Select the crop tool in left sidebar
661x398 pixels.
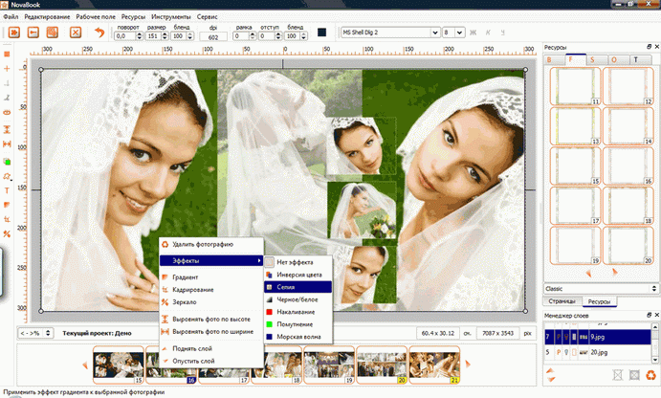[7, 219]
